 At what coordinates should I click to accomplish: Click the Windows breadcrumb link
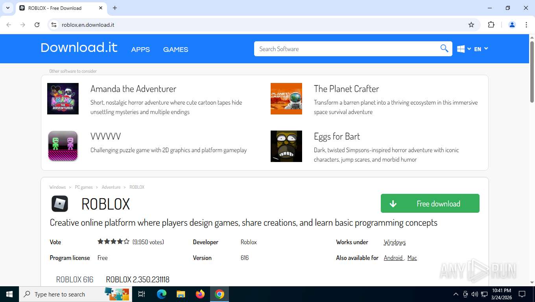[57, 187]
